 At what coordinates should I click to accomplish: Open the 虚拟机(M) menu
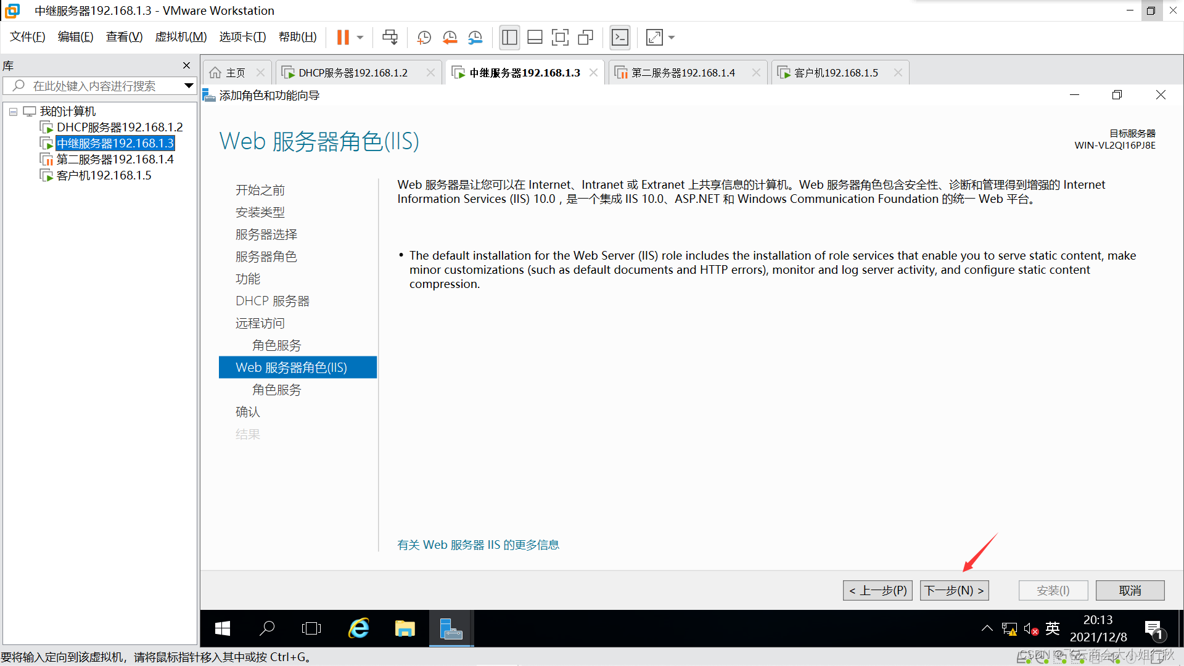(181, 37)
